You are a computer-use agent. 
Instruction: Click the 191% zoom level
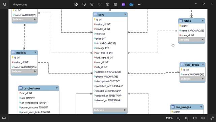pyautogui.click(x=169, y=118)
